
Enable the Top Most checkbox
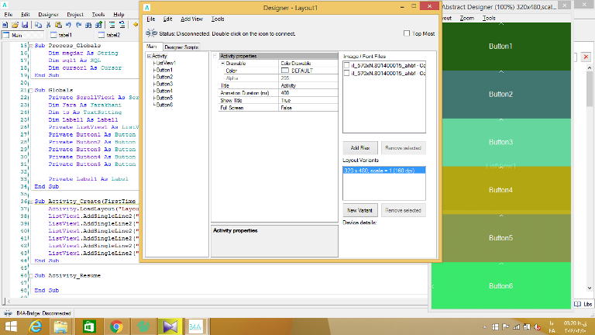[407, 33]
